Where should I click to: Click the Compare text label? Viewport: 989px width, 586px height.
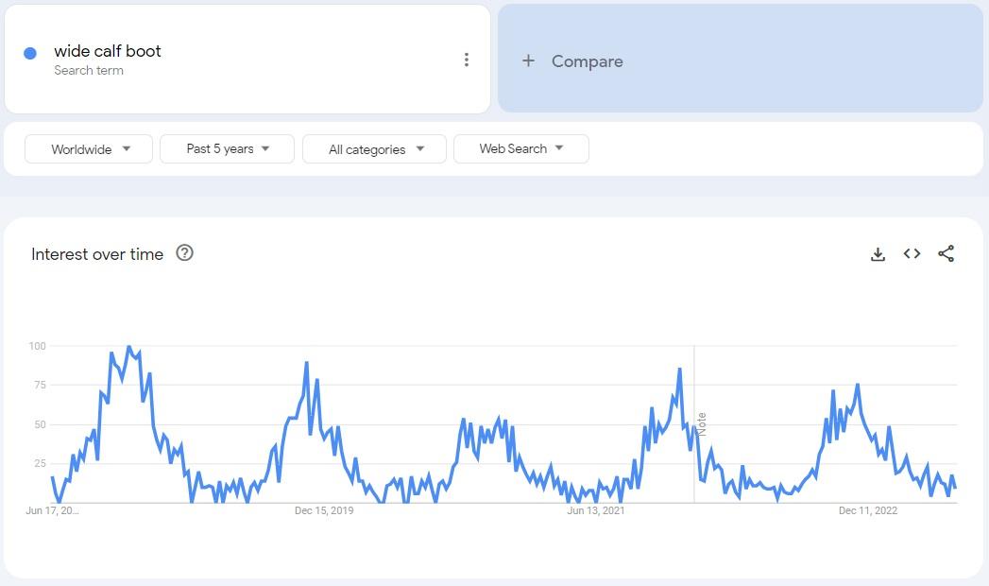[587, 61]
